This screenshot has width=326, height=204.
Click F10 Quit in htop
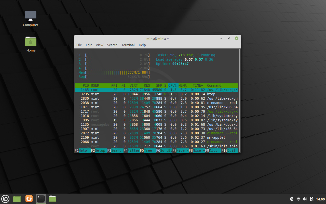pyautogui.click(x=229, y=150)
